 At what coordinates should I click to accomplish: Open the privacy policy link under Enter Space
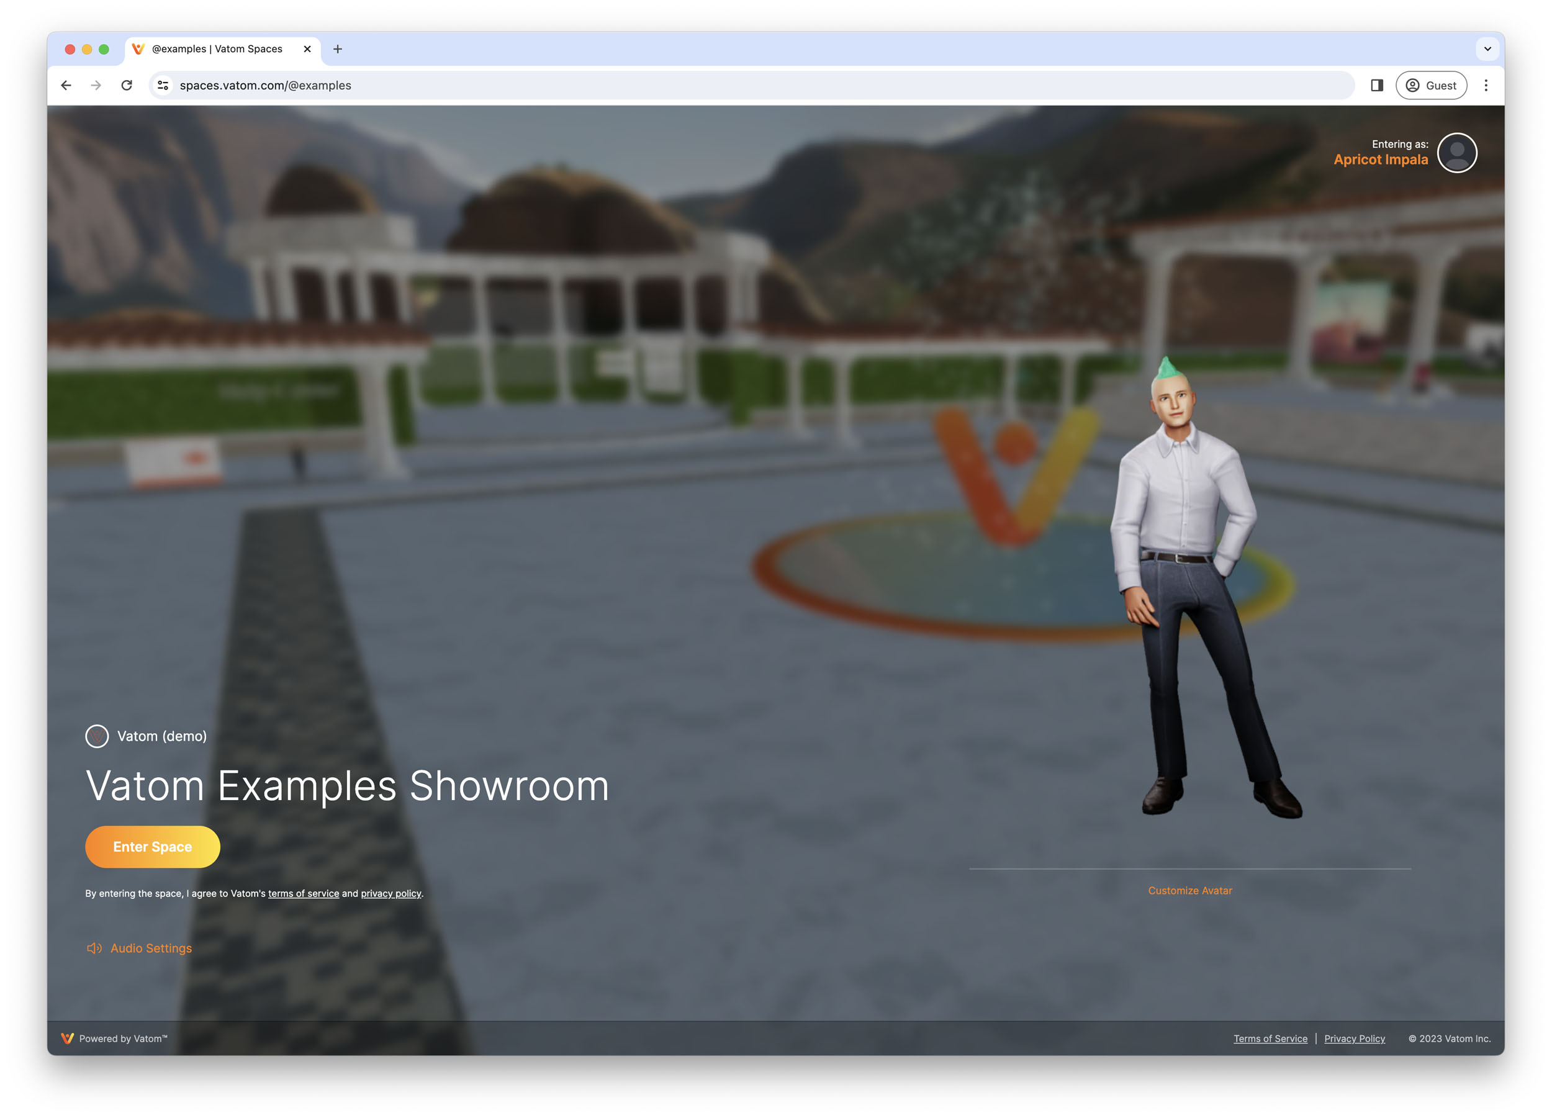click(390, 893)
